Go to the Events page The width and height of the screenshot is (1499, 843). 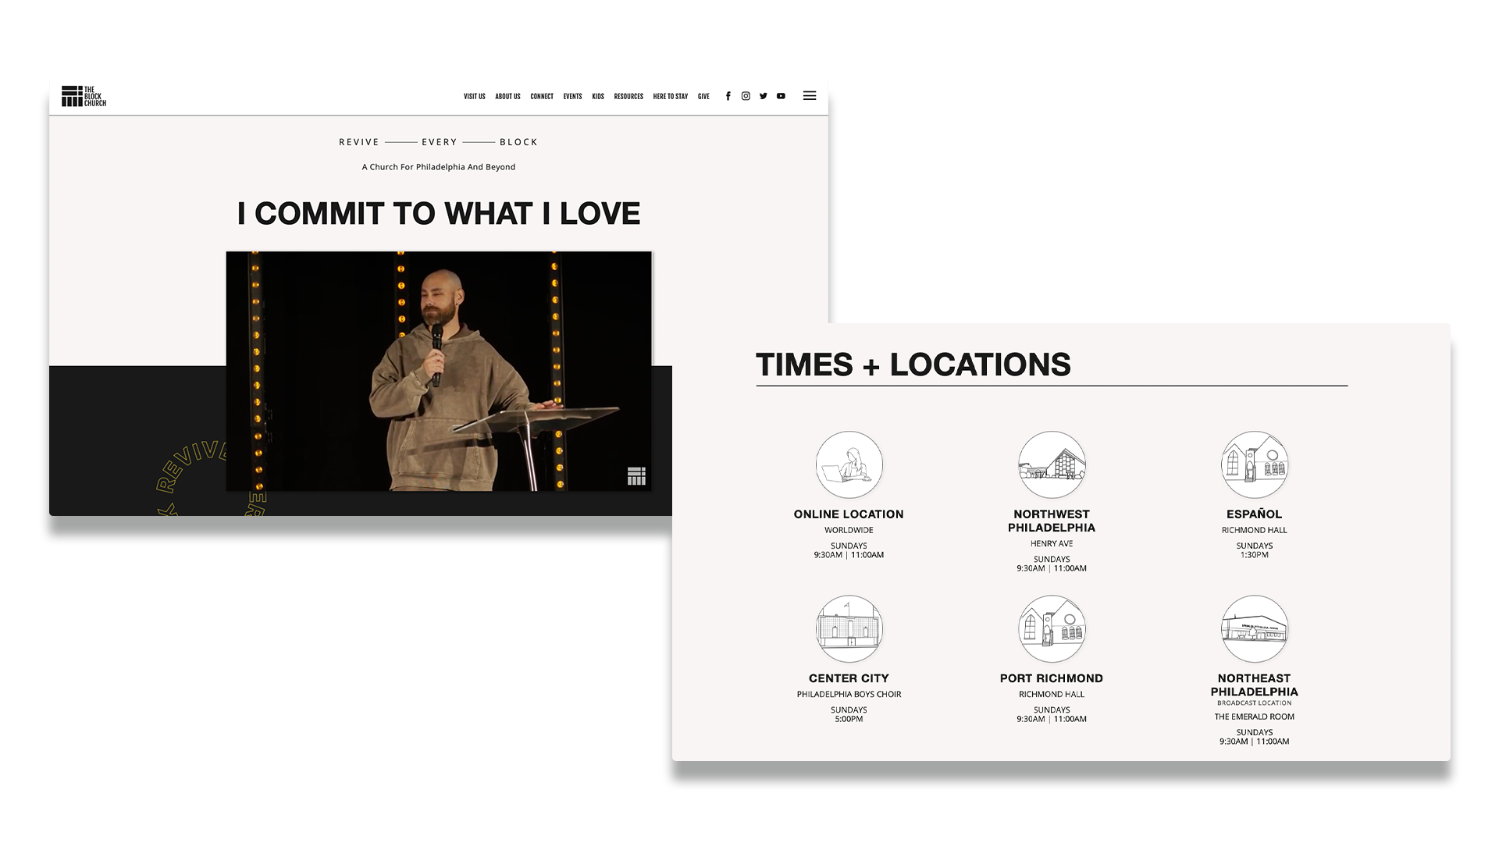[x=572, y=97]
